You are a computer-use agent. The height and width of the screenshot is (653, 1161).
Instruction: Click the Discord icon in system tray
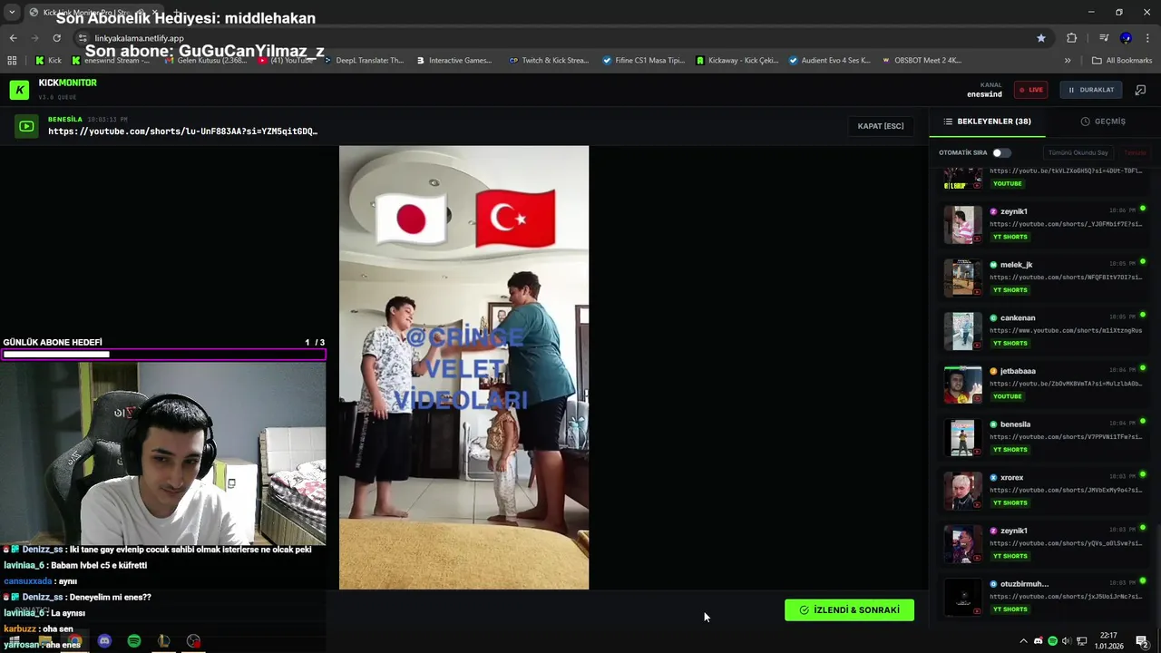pos(1039,641)
